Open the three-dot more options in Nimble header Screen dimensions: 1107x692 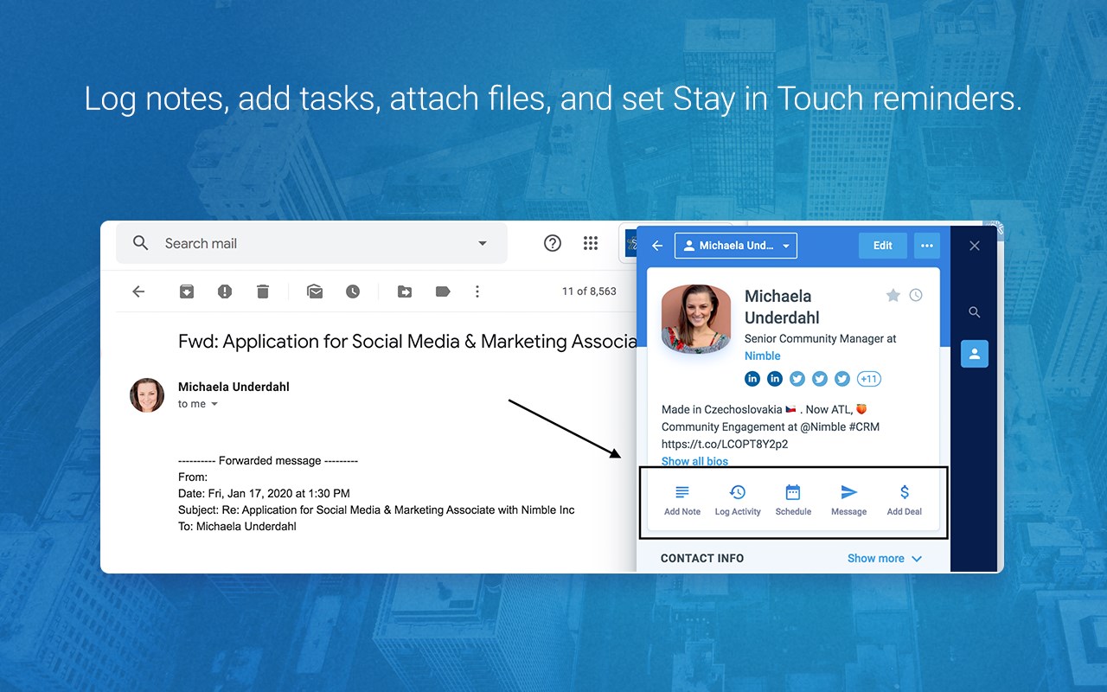pyautogui.click(x=927, y=246)
